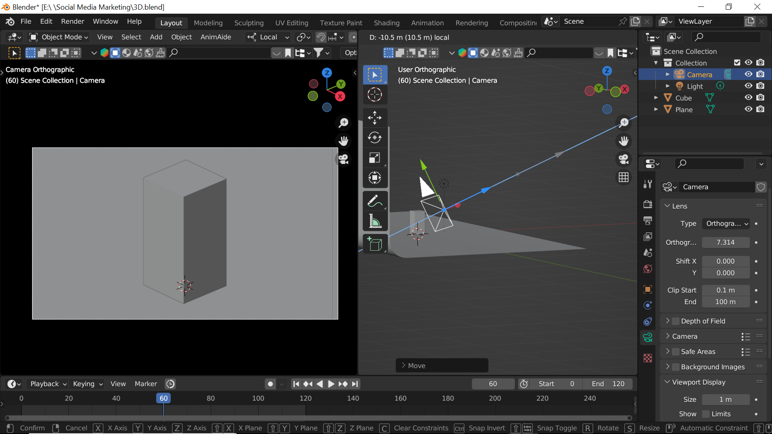Switch to the Rendering workspace tab

point(472,21)
